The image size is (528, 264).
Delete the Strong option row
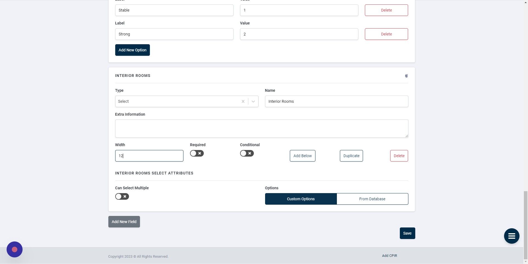point(386,34)
